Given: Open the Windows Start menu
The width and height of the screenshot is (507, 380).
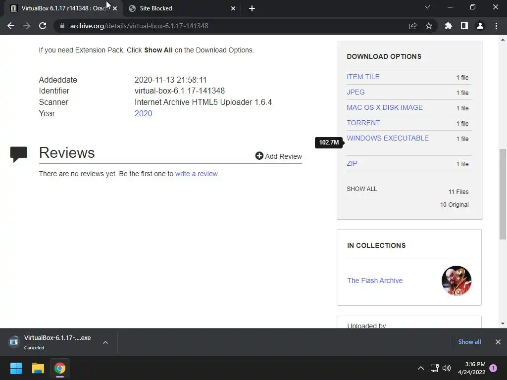Looking at the screenshot, I should pos(16,368).
